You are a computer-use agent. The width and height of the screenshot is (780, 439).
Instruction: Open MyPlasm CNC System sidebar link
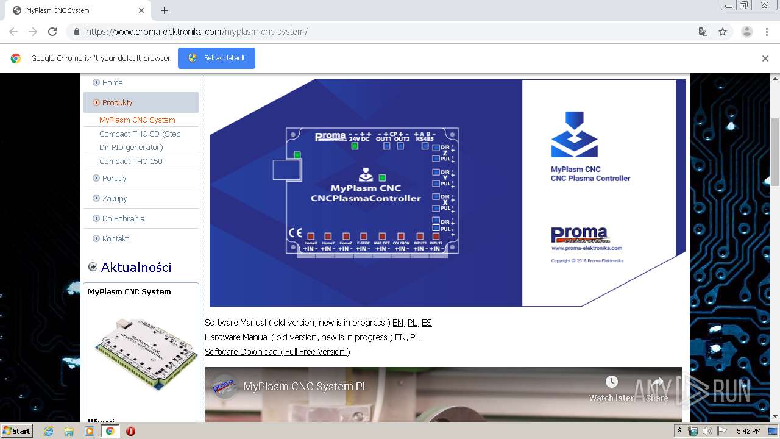point(137,120)
